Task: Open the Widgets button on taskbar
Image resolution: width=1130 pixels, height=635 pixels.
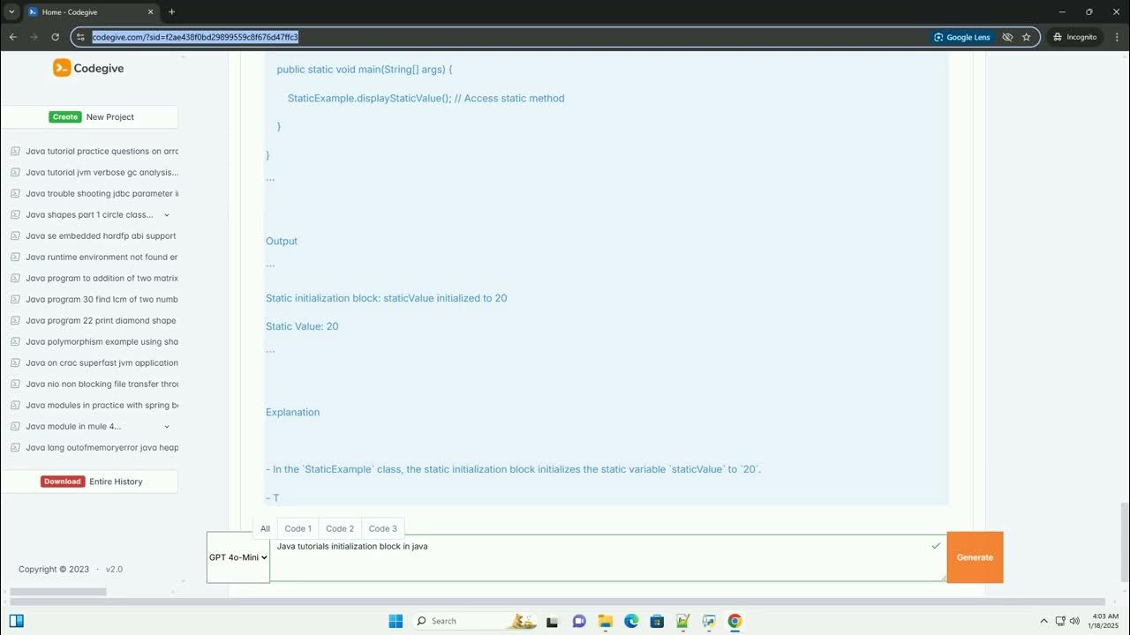Action: pos(16,621)
